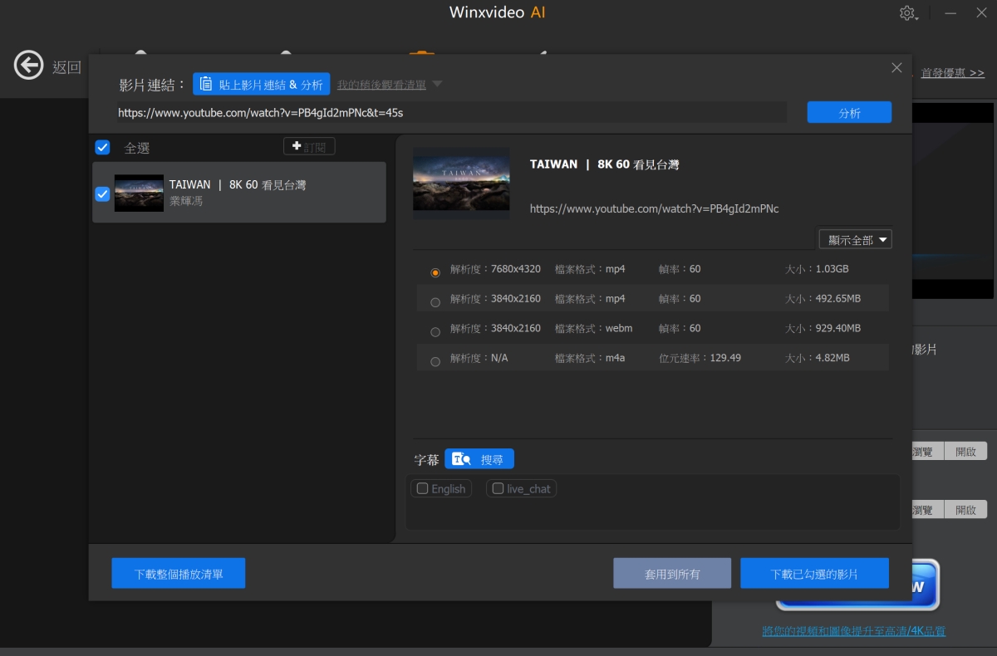Image resolution: width=997 pixels, height=656 pixels.
Task: Choose the 3840x2160 mp4 492.65MB option
Action: pyautogui.click(x=435, y=302)
